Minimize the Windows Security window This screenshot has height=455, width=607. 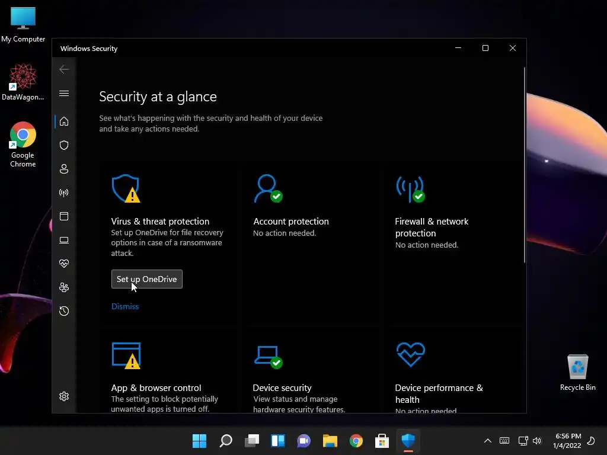pyautogui.click(x=458, y=48)
